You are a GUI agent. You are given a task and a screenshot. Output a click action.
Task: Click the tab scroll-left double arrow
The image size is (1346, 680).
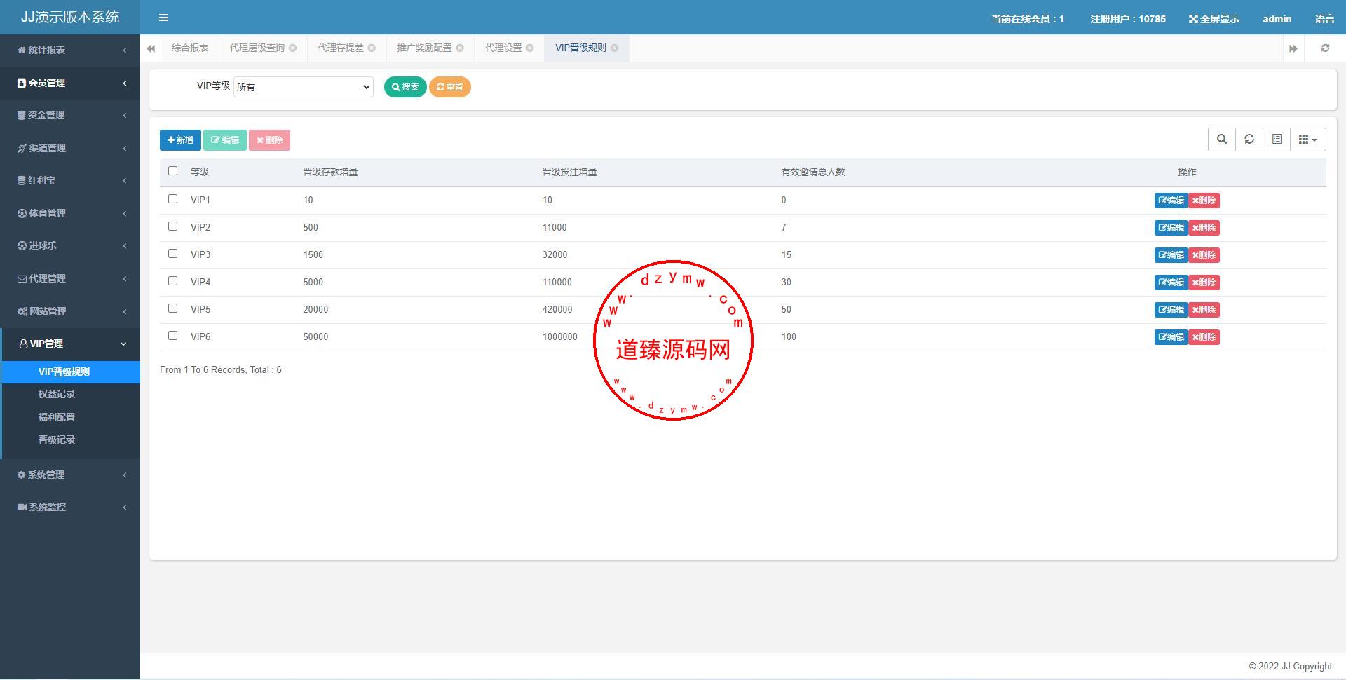[151, 48]
